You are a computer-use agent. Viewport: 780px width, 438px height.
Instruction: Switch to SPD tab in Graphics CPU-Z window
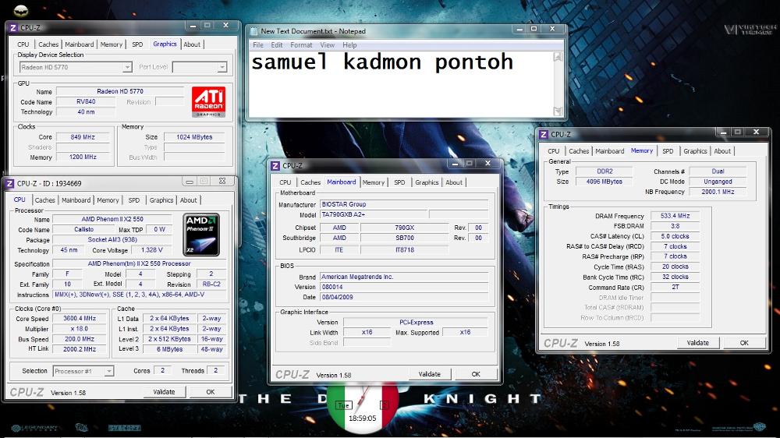pyautogui.click(x=137, y=44)
